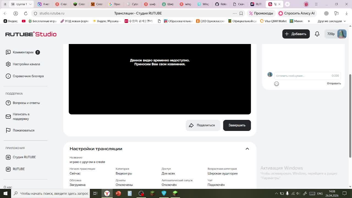Image resolution: width=352 pixels, height=198 pixels.
Task: Click Отправить to send chat message
Action: click(334, 83)
